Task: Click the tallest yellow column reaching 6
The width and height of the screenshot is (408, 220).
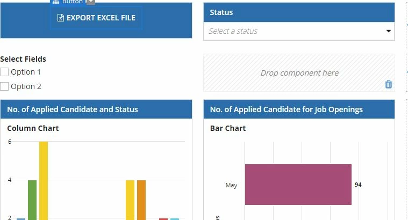Action: (44, 180)
